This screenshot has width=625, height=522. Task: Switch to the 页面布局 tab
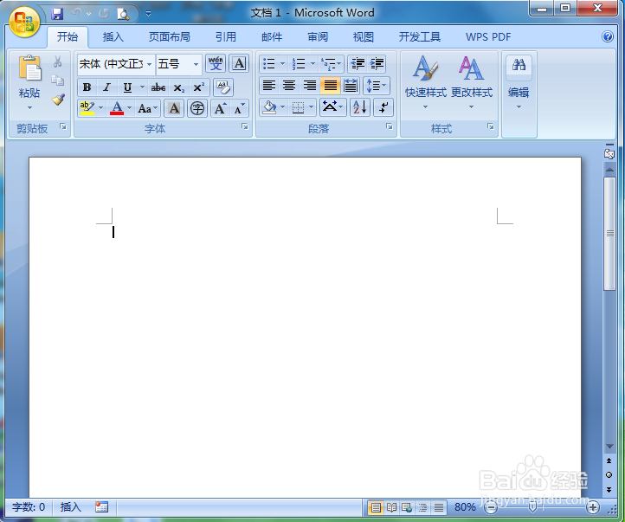click(x=170, y=37)
